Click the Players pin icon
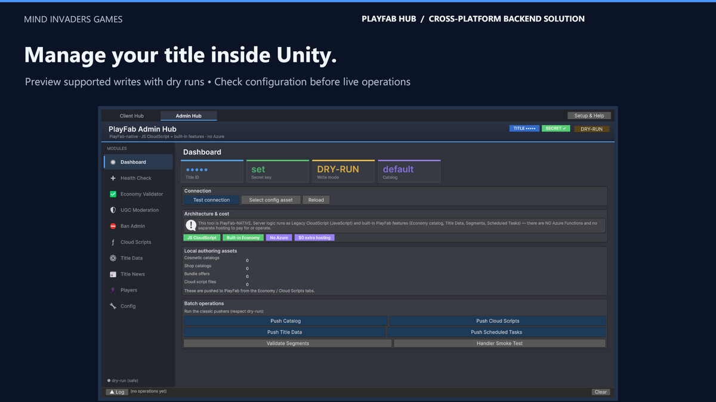The image size is (716, 402). pyautogui.click(x=113, y=290)
